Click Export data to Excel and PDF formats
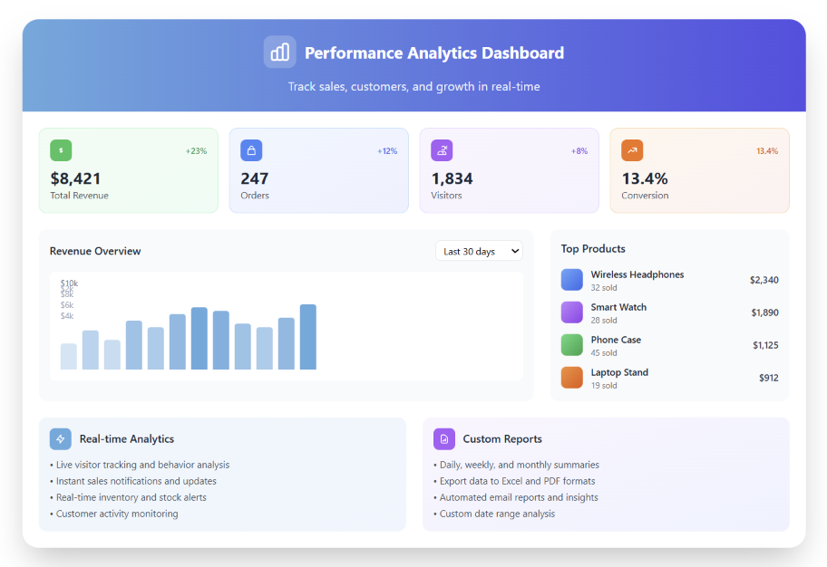The image size is (827, 567). click(514, 481)
